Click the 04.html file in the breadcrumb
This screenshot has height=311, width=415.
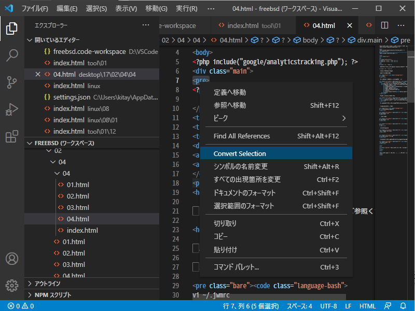point(227,40)
